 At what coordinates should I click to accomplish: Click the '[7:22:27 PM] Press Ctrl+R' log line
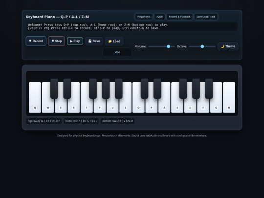tap(94, 28)
